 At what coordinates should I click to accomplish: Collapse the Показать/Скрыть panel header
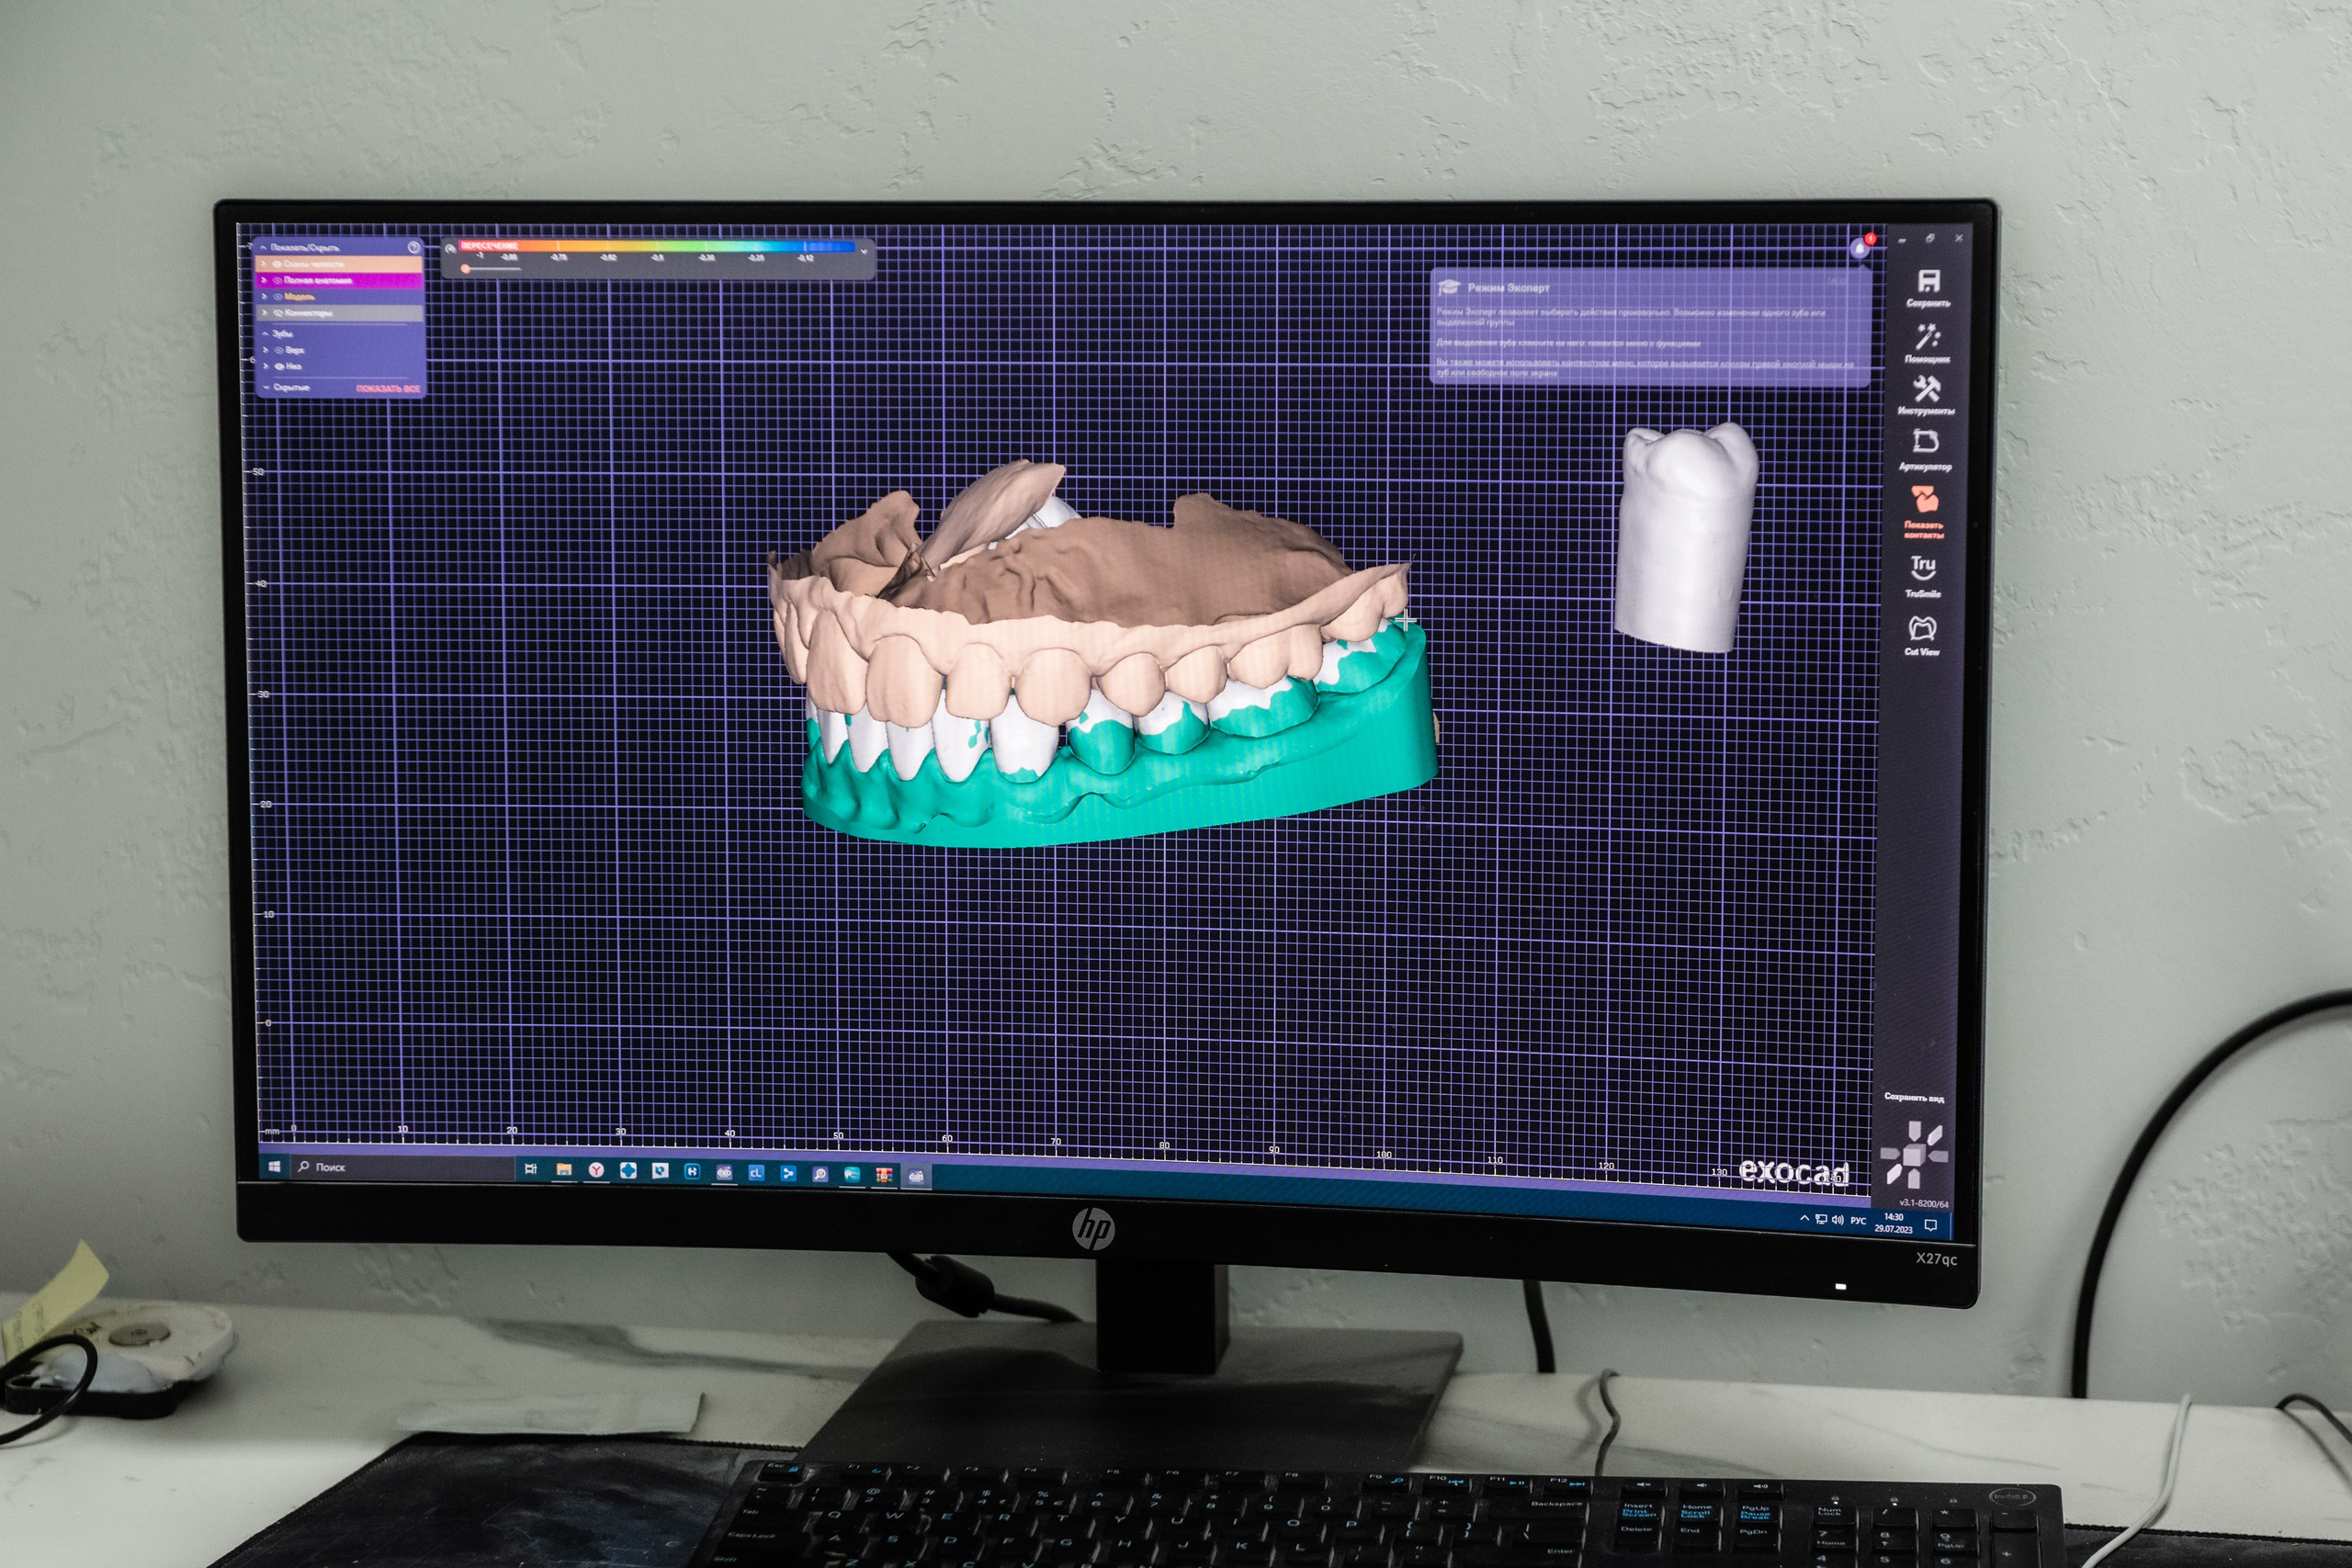coord(263,247)
